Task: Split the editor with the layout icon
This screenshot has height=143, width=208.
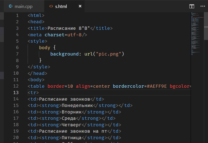Action: 192,6
